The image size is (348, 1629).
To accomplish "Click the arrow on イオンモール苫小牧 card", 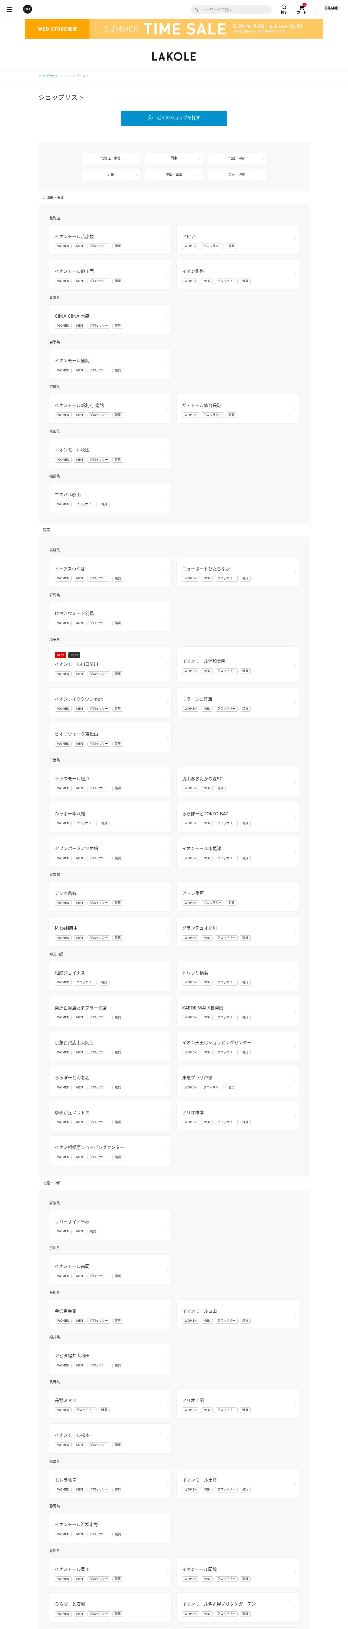I will pyautogui.click(x=167, y=240).
